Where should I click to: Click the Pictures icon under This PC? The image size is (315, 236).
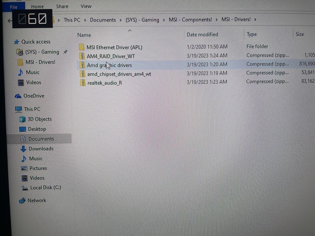pos(24,168)
